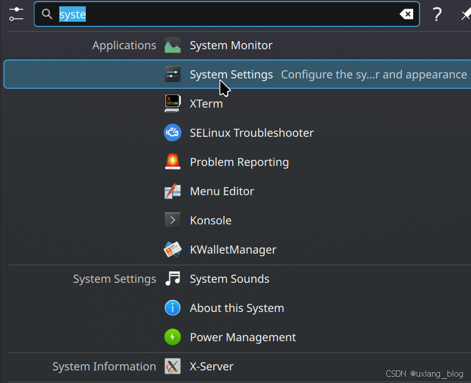Click the Power Management green icon

pos(173,337)
